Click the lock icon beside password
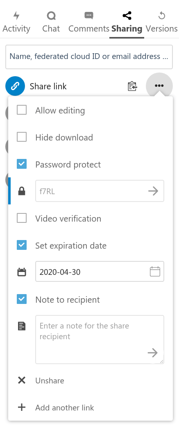This screenshot has height=426, width=179. pyautogui.click(x=22, y=191)
